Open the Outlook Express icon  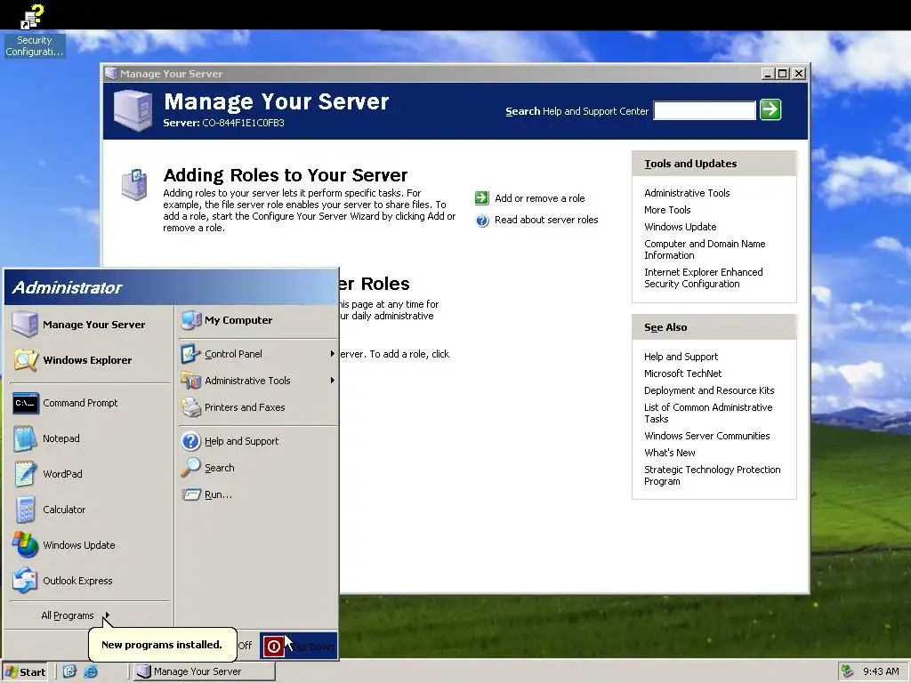click(x=25, y=580)
